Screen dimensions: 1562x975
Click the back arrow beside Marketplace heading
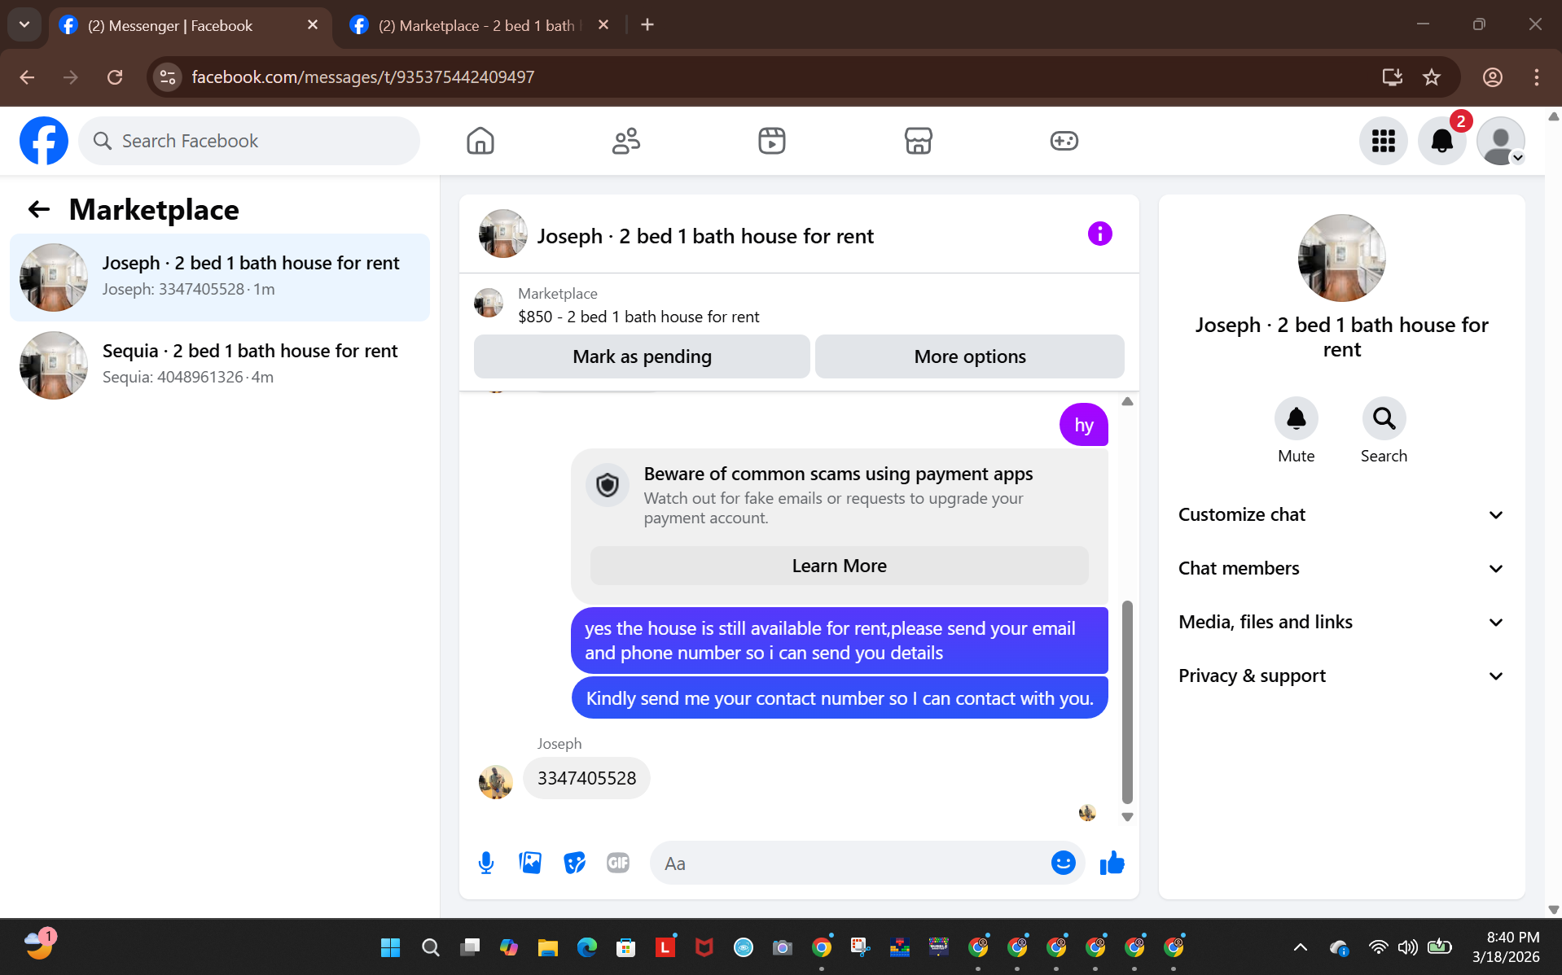click(38, 210)
